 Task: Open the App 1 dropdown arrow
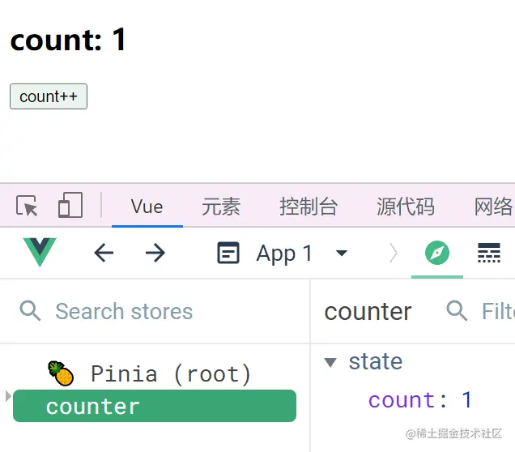342,253
